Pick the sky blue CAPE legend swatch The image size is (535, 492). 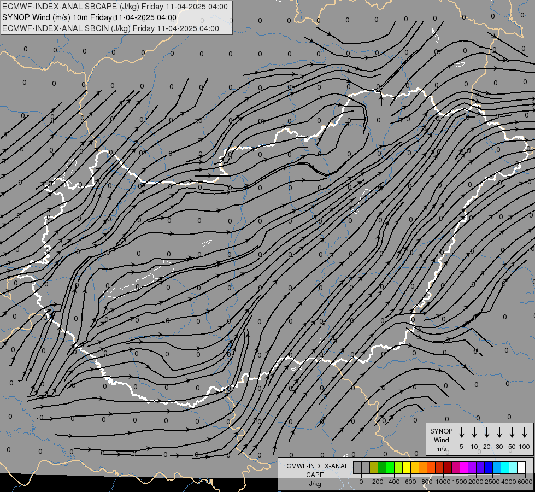tap(496, 467)
